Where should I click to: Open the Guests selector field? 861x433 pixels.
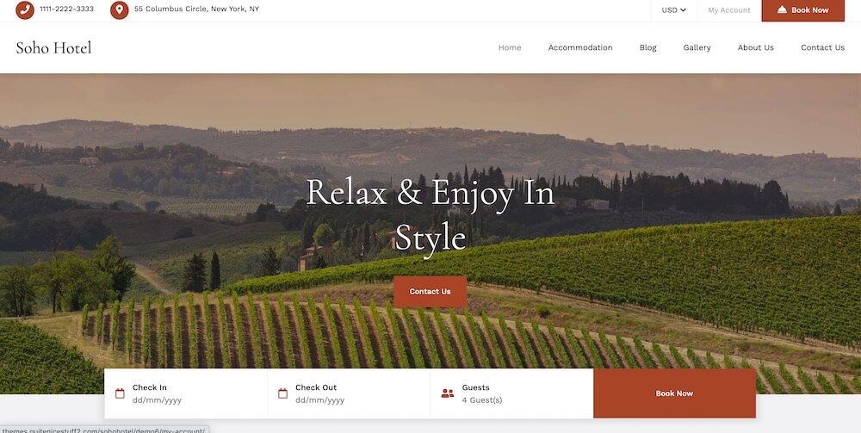pyautogui.click(x=511, y=393)
